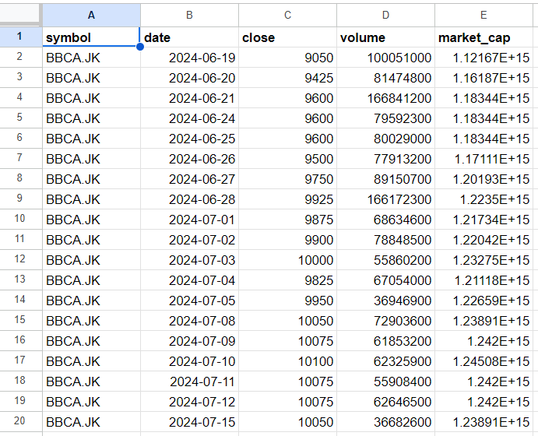Click close value 9500
The width and height of the screenshot is (538, 436).
pos(287,159)
